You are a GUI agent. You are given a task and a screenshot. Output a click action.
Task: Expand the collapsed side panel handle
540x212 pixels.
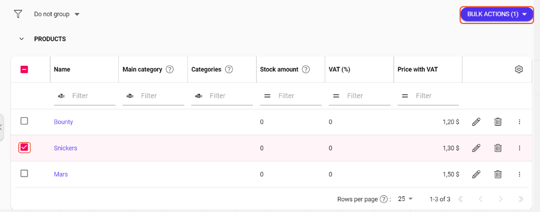(x=2, y=127)
